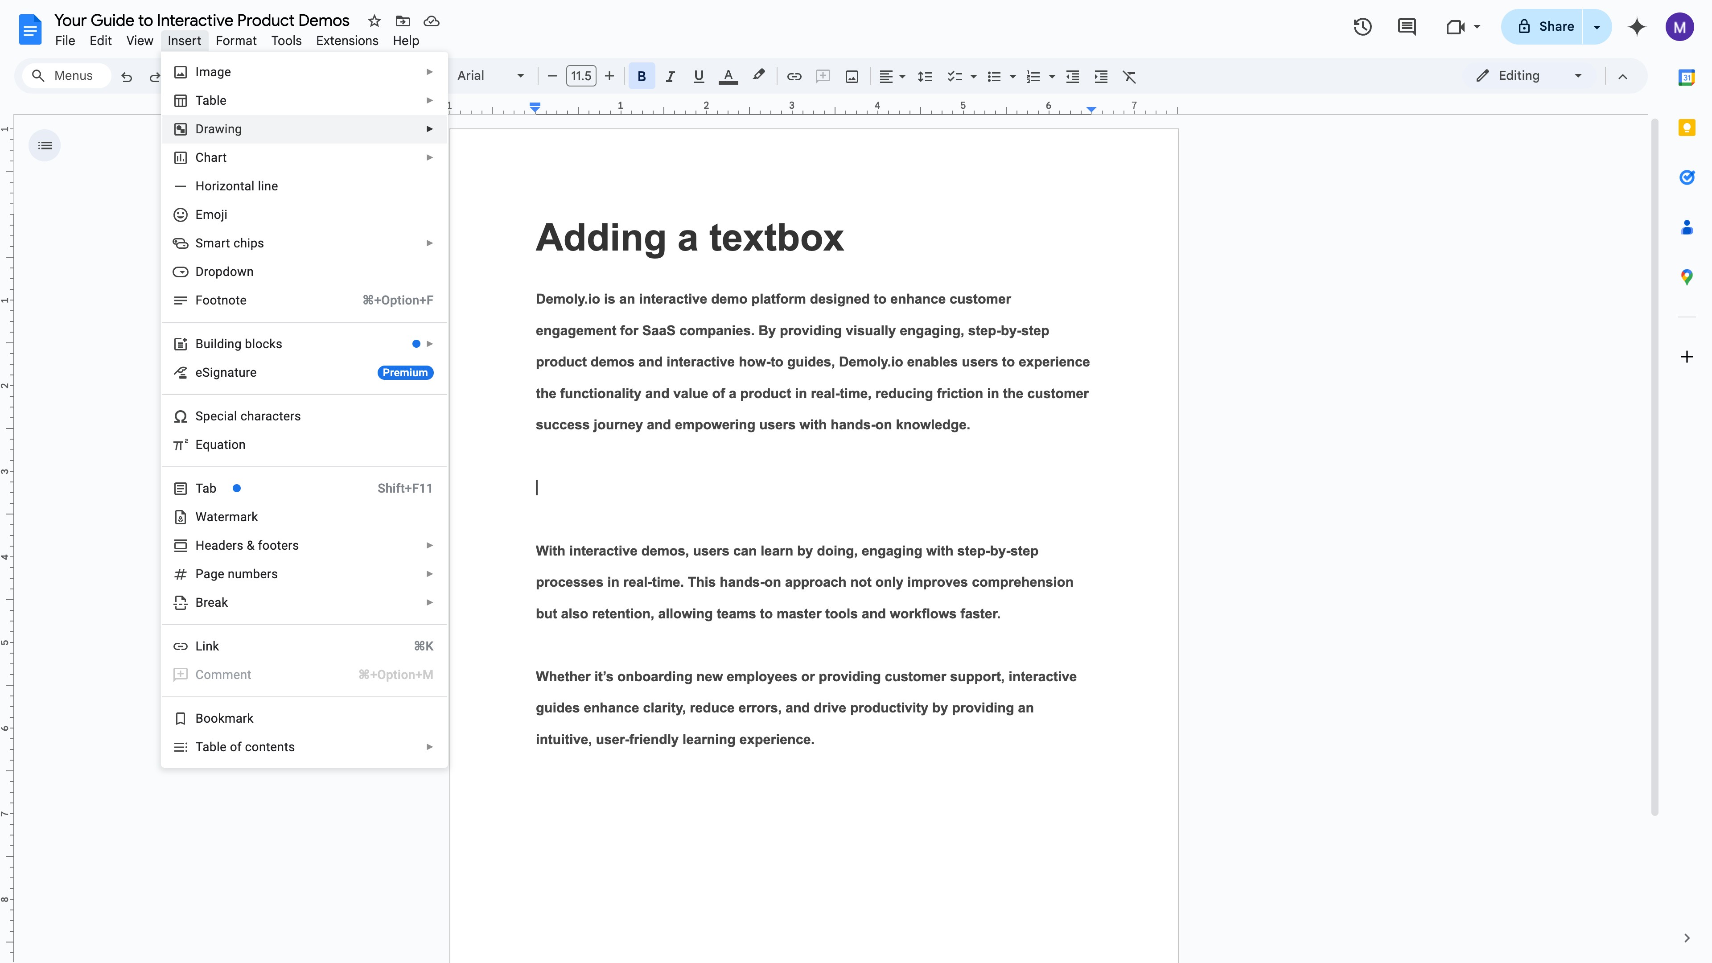Expand the Drawing submenu

(304, 129)
